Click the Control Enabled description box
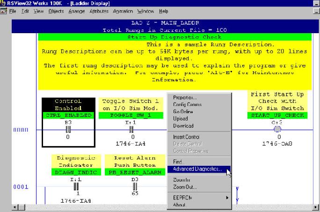Image resolution: width=320 pixels, height=212 pixels. pos(69,105)
